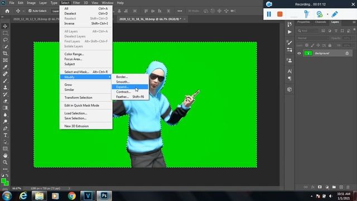357x201 pixels.
Task: Switch to the Channels tab
Action: pos(320,22)
